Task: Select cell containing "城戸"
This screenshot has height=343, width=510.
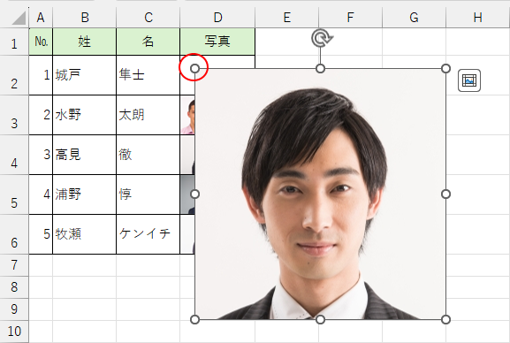Action: coord(84,75)
